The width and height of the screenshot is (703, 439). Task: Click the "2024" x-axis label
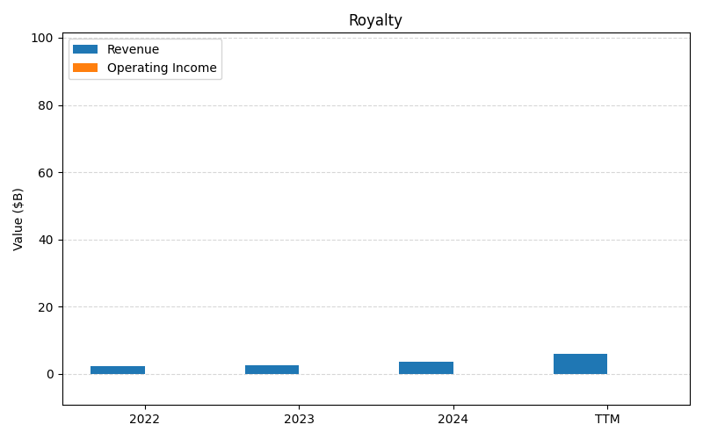(453, 420)
